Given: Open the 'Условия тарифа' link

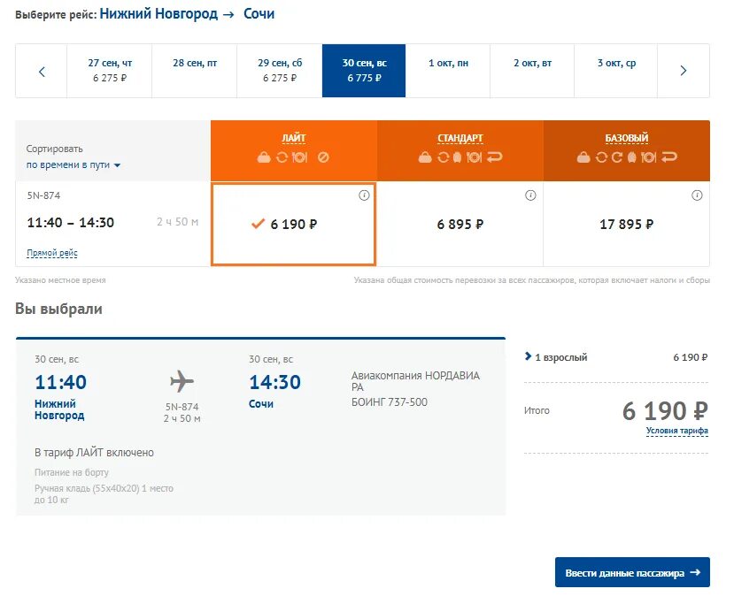Looking at the screenshot, I should (x=676, y=432).
